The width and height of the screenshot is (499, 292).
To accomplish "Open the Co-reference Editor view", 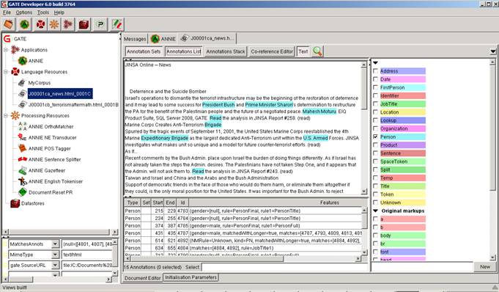I will [272, 51].
